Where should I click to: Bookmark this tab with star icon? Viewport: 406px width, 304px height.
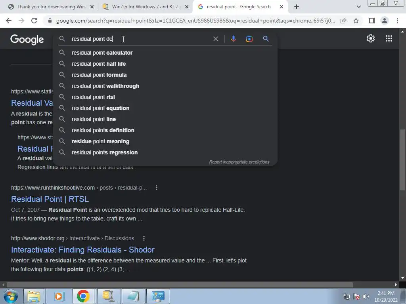[x=356, y=21]
